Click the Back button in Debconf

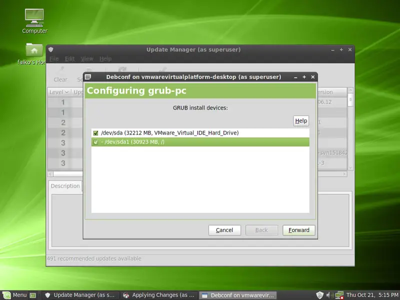pos(261,230)
